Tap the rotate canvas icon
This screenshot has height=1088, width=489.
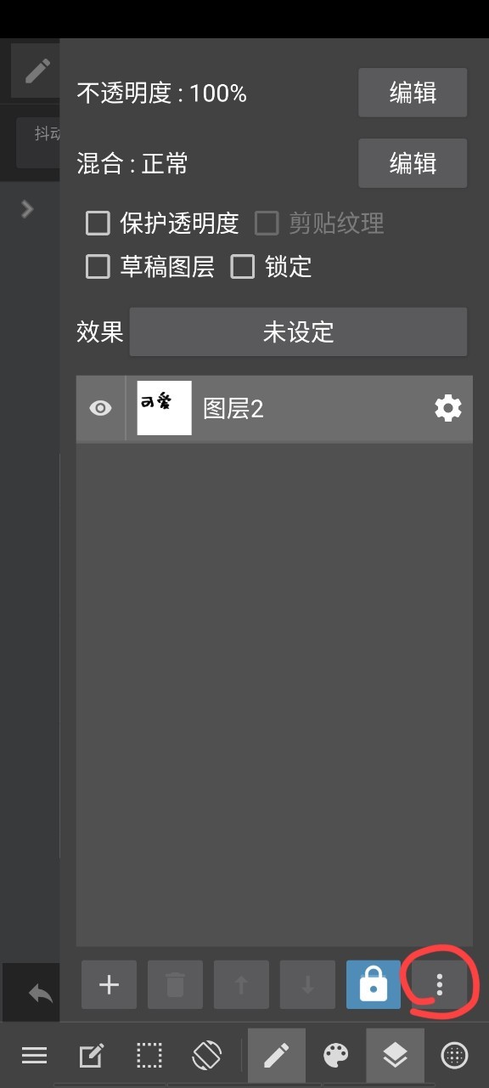pyautogui.click(x=207, y=1056)
